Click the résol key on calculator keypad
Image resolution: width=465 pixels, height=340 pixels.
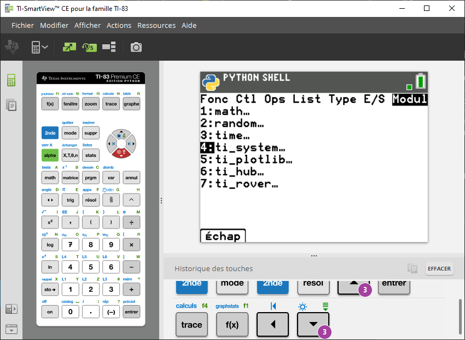(x=91, y=200)
